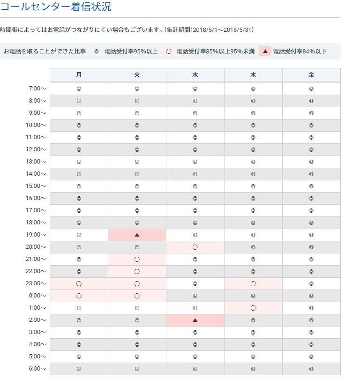Click the 5:00～ row label
The image size is (344, 379).
(x=37, y=357)
